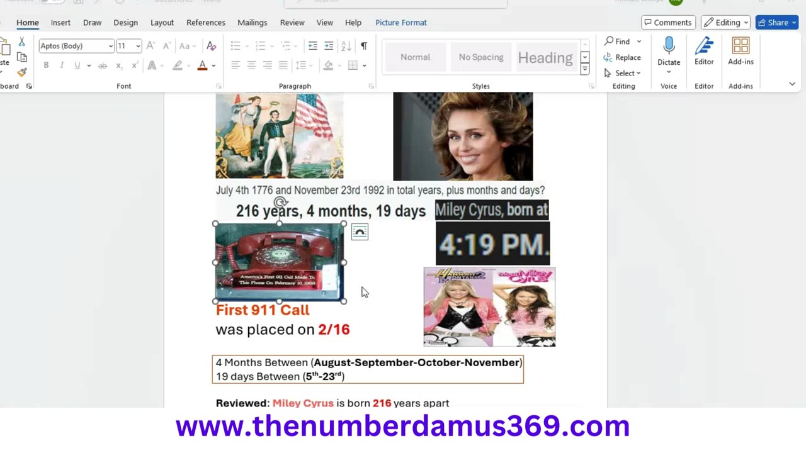Select the Miley Cyrus portrait photo
This screenshot has height=453, width=806.
(x=463, y=136)
